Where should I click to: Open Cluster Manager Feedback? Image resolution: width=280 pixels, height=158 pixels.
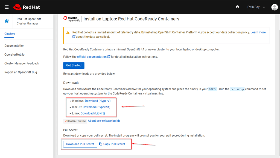(22, 64)
